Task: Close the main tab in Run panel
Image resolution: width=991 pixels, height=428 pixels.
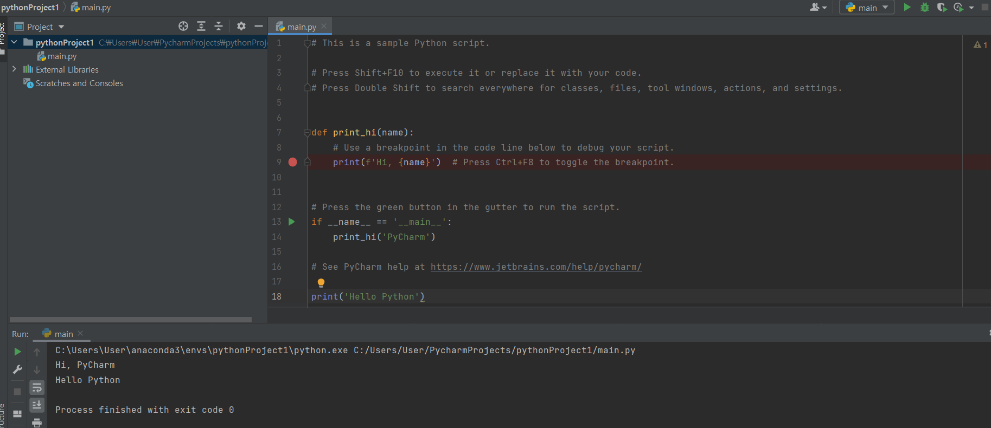Action: pyautogui.click(x=80, y=333)
